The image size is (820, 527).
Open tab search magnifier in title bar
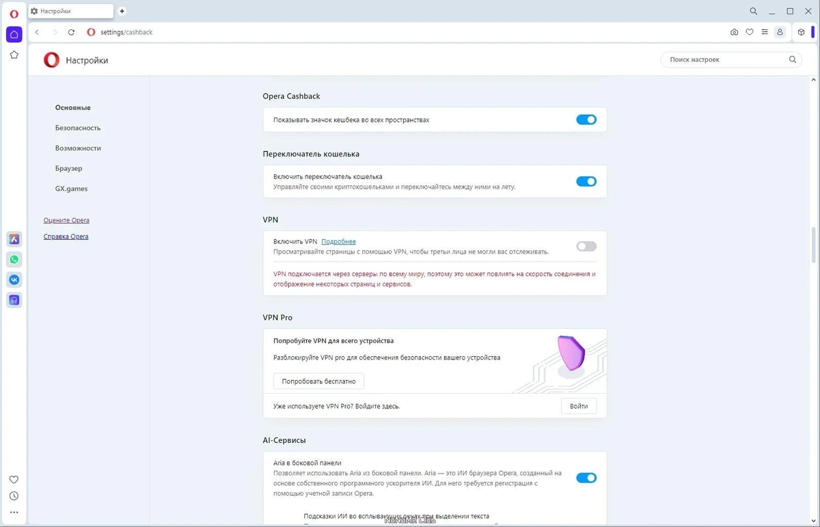point(754,12)
